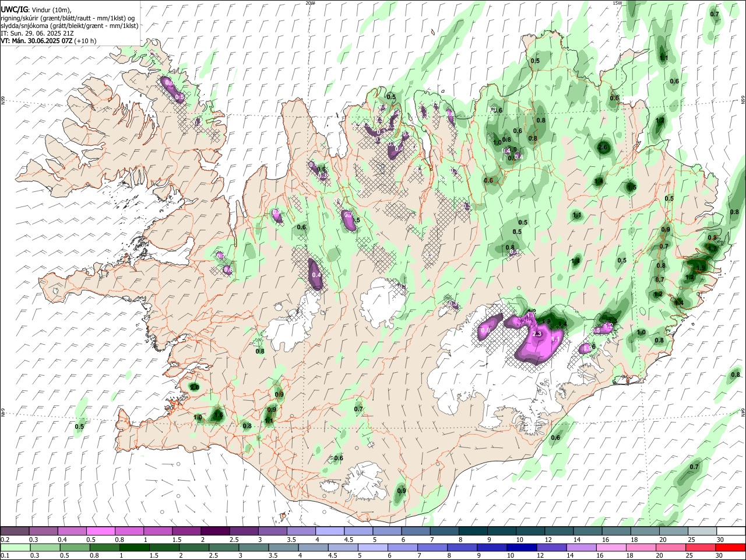Click the 0.5 value over the sea in the southwest
This screenshot has height=560, width=746.
click(79, 426)
